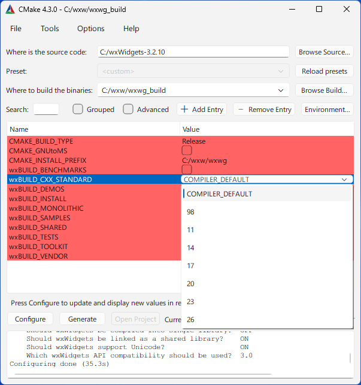Choose COMPILER_DEFAULT in the dropdown list

coord(267,194)
